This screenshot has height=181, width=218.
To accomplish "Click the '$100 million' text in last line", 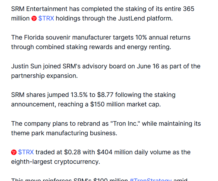I will tap(110, 180).
